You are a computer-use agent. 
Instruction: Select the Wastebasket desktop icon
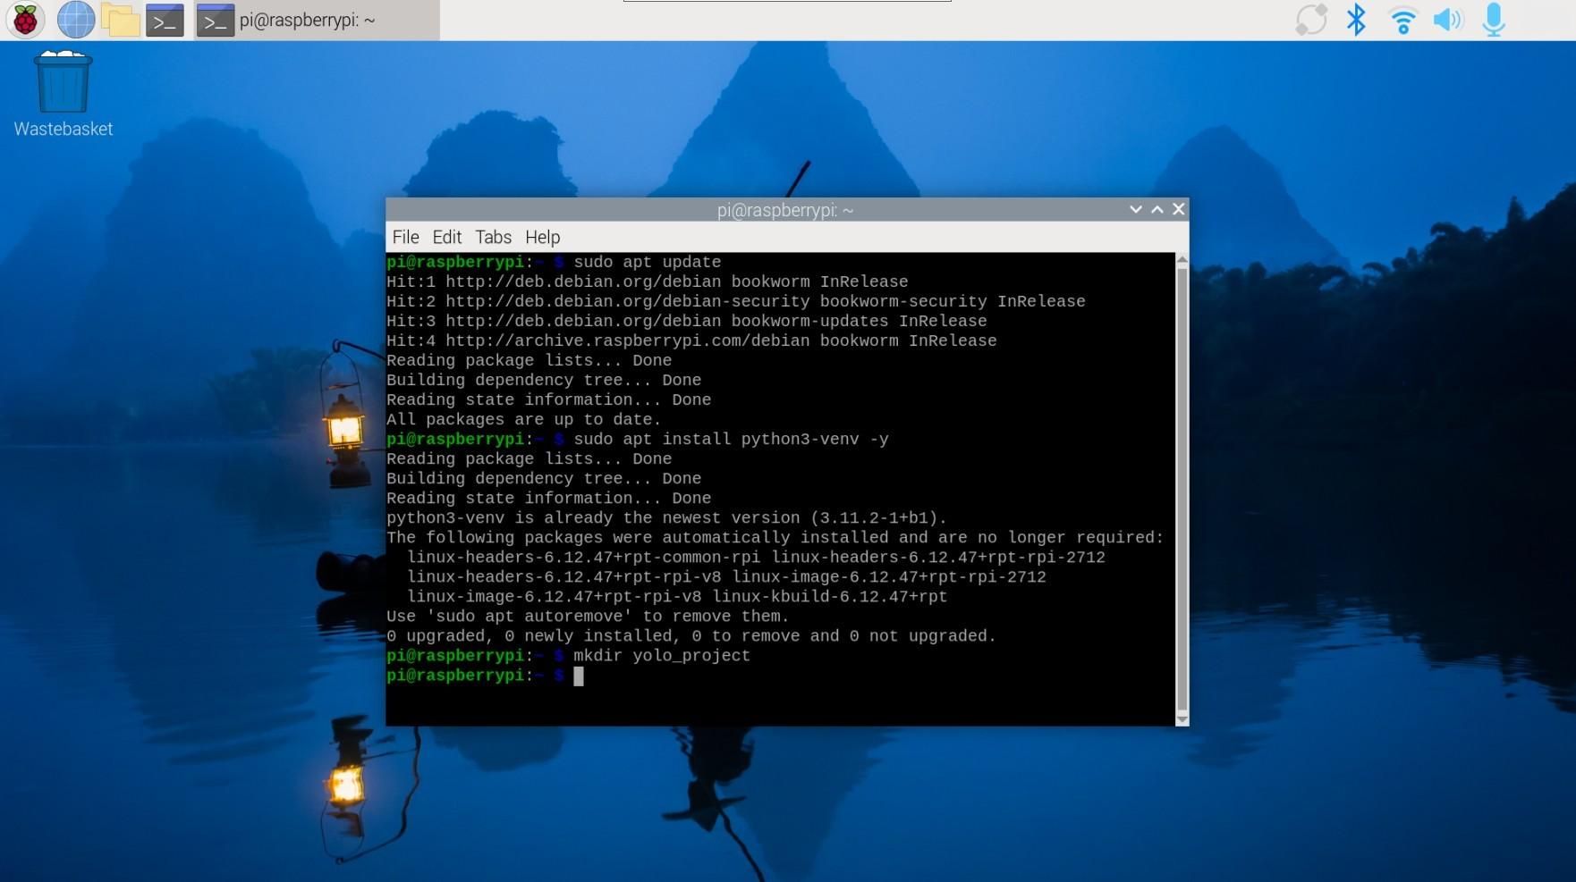click(x=63, y=94)
